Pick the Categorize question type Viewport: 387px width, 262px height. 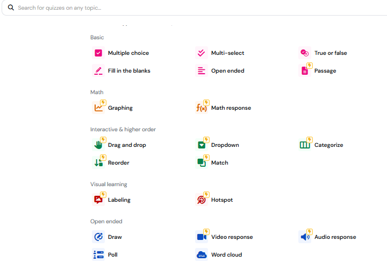328,145
